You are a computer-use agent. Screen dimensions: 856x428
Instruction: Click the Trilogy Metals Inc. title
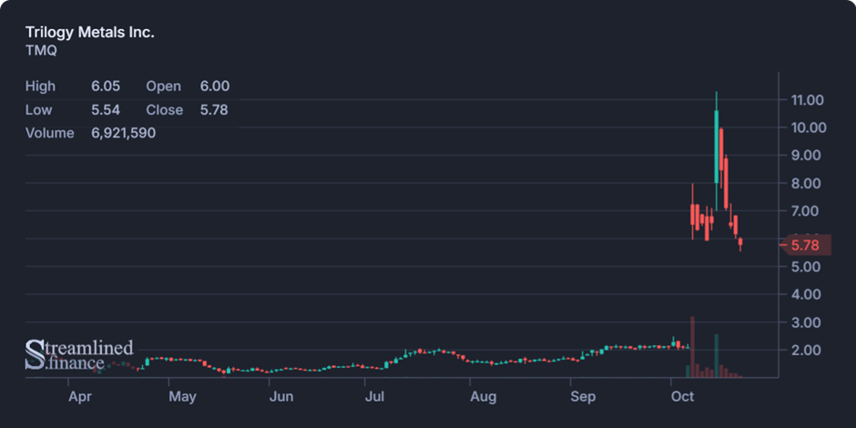click(x=90, y=32)
